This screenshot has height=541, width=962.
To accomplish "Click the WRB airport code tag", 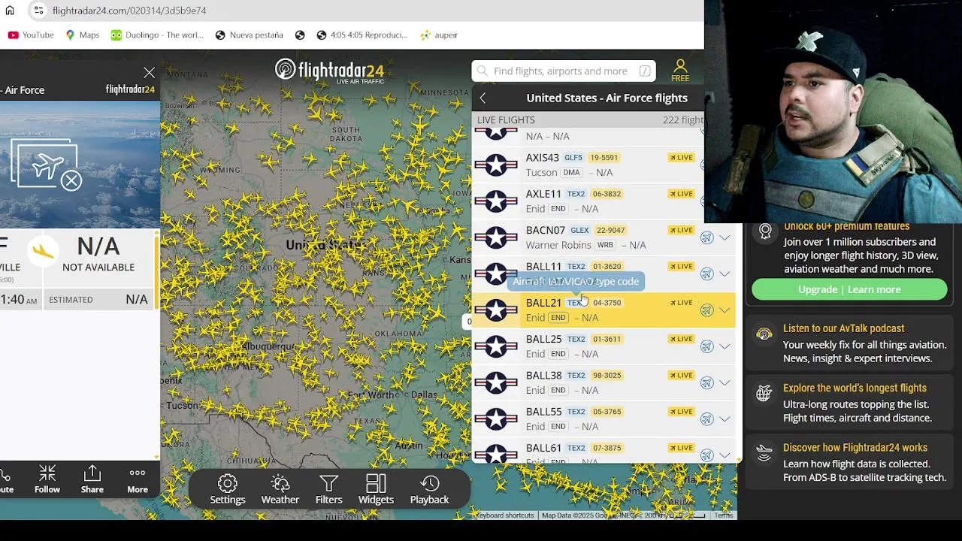I will (605, 245).
